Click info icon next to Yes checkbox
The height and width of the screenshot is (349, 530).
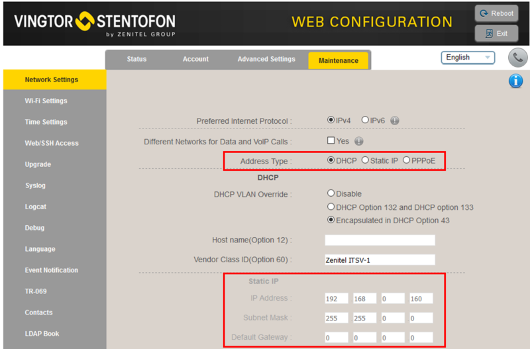click(359, 141)
